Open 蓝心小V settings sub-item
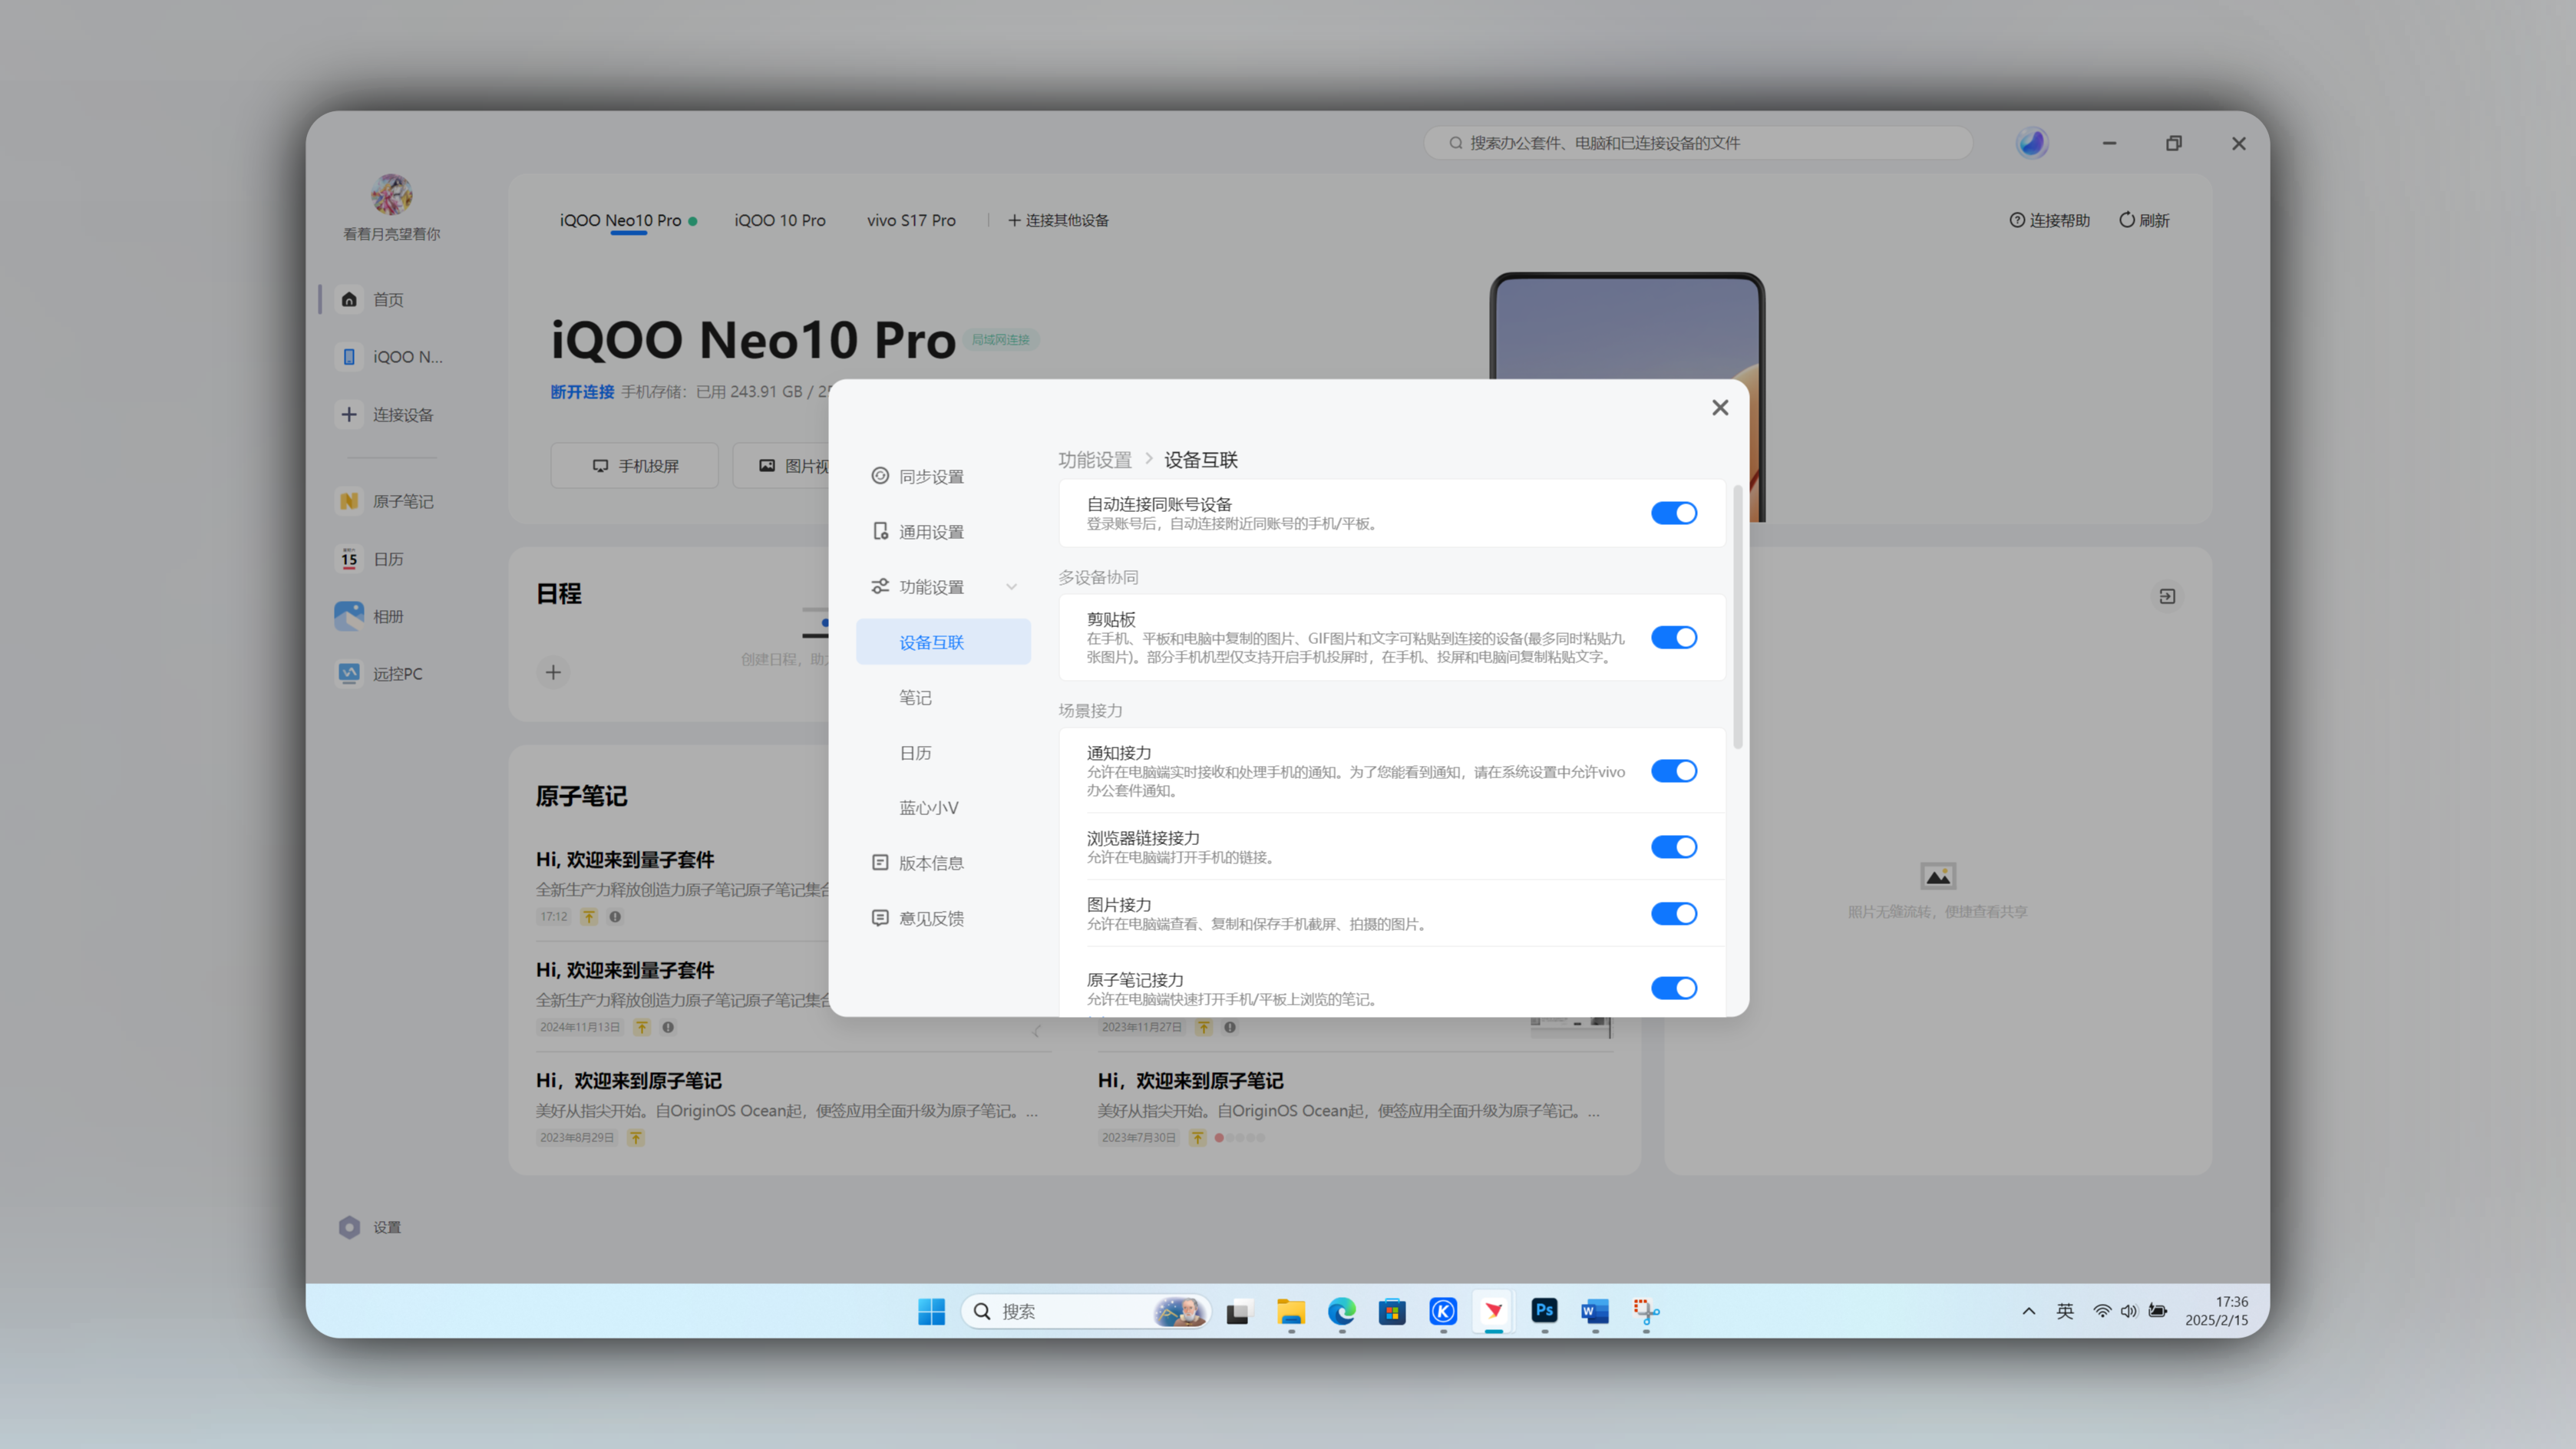The image size is (2576, 1449). click(x=928, y=807)
